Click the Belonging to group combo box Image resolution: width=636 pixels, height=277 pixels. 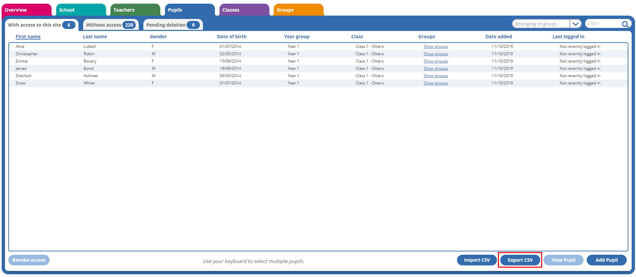[x=540, y=24]
